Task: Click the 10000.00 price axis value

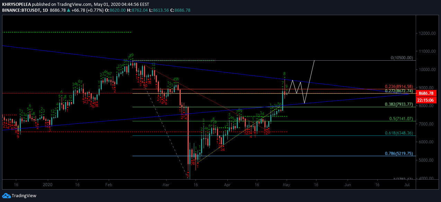Action: 427,70
